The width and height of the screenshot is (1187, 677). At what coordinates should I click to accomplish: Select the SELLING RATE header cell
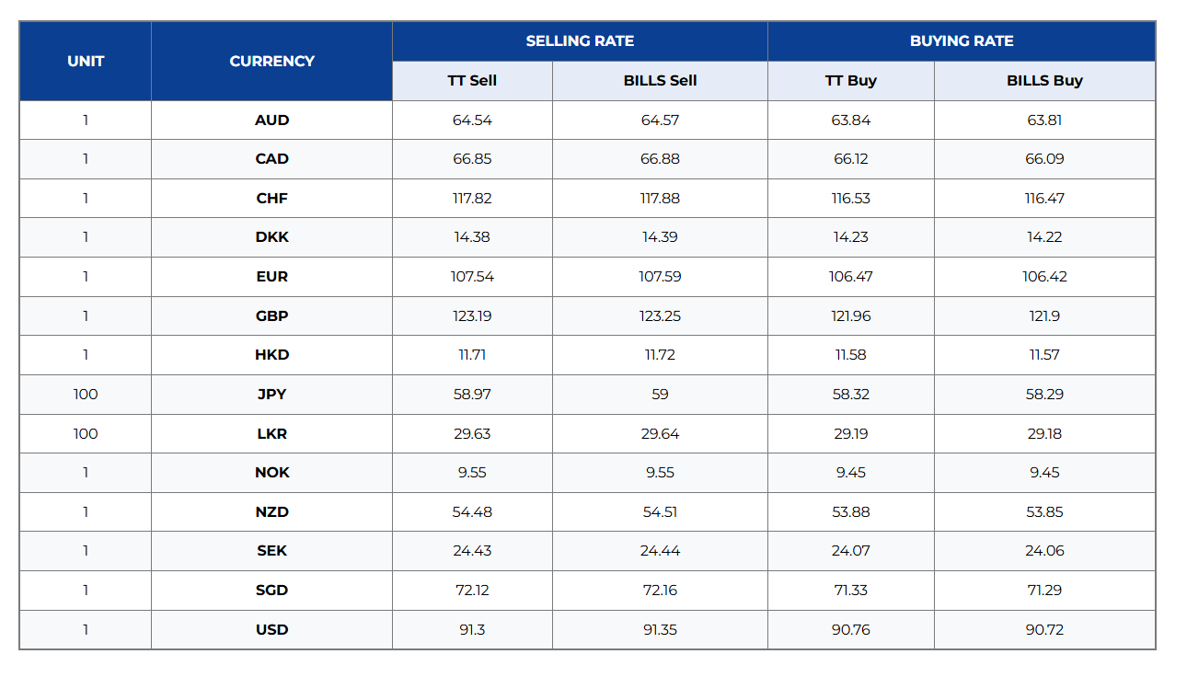580,41
